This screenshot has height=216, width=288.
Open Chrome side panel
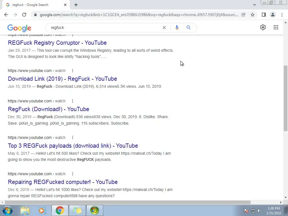(x=264, y=15)
